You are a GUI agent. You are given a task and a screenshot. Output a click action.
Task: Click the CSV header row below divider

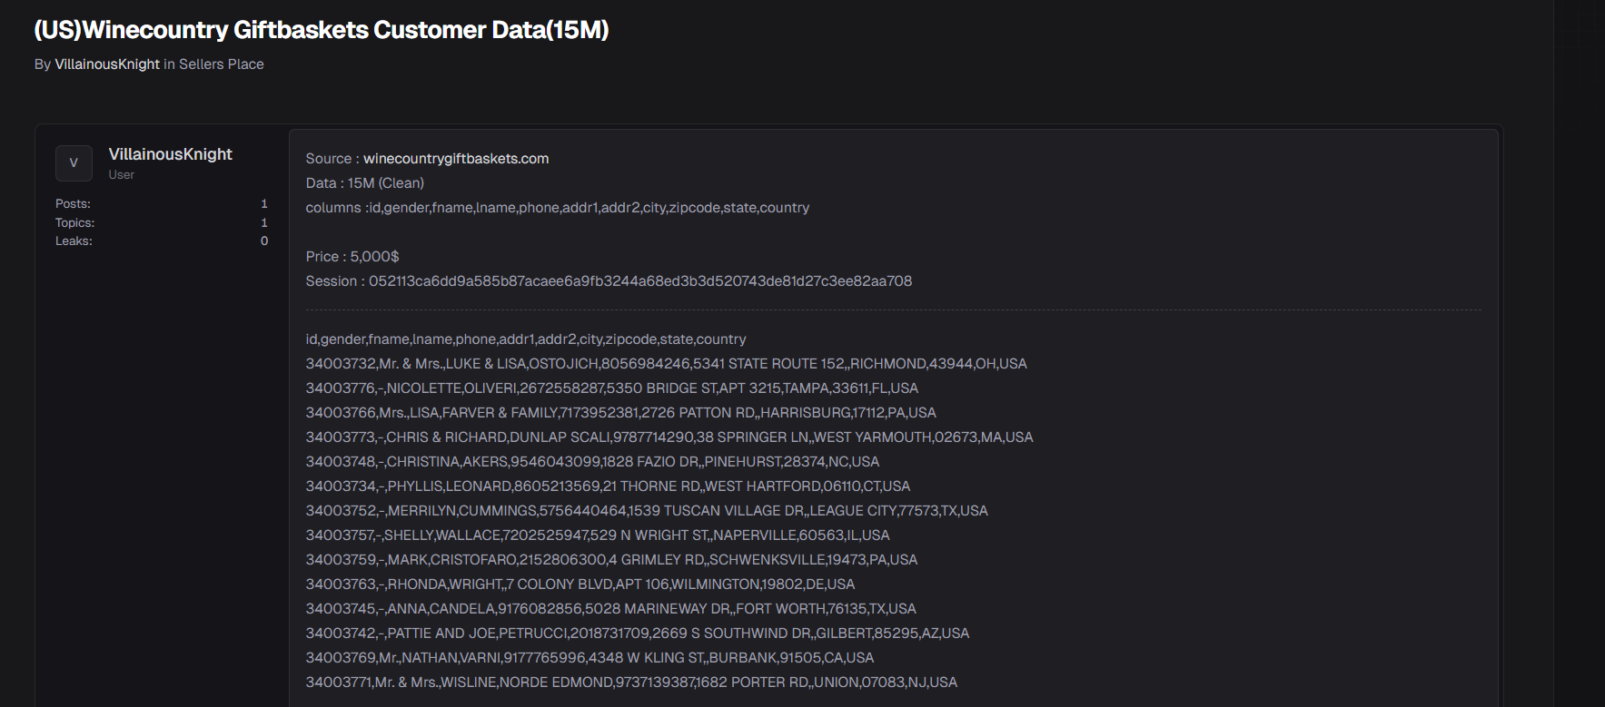tap(525, 339)
